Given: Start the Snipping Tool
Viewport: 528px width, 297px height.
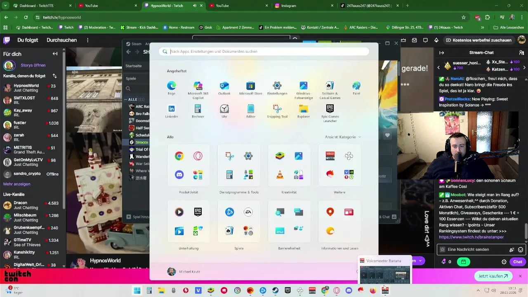Looking at the screenshot, I should (277, 111).
